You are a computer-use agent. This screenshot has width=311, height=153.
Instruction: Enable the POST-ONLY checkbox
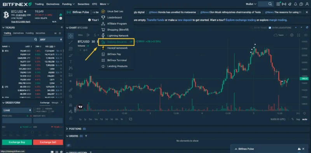coord(35,111)
